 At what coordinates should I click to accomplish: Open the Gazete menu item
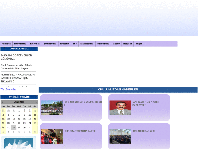[x=116, y=44]
